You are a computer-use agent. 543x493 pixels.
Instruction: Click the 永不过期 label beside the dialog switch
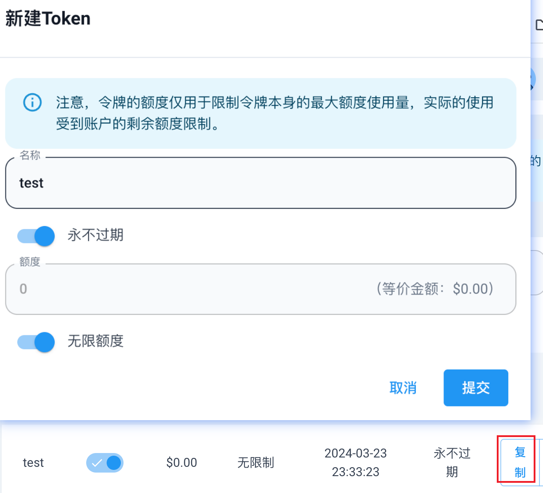95,235
